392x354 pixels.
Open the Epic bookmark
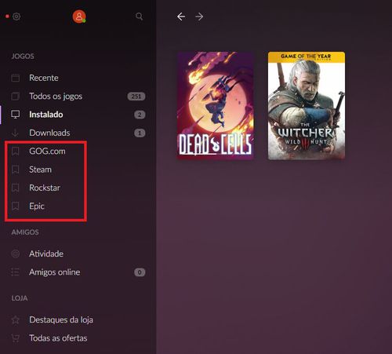[x=37, y=206]
